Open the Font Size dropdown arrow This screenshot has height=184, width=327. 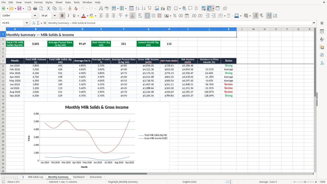tap(55, 16)
